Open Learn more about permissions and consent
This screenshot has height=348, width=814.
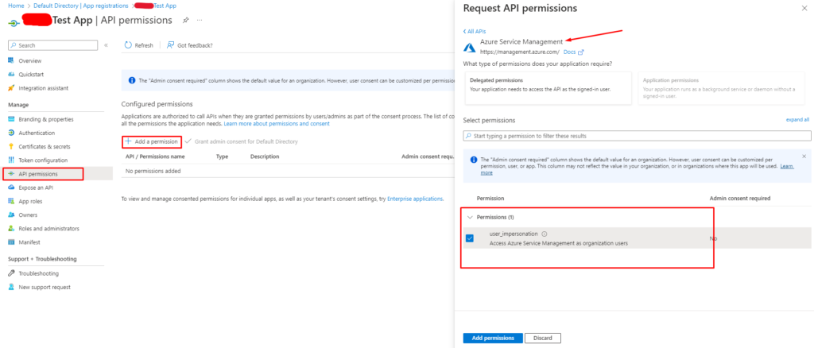[277, 124]
